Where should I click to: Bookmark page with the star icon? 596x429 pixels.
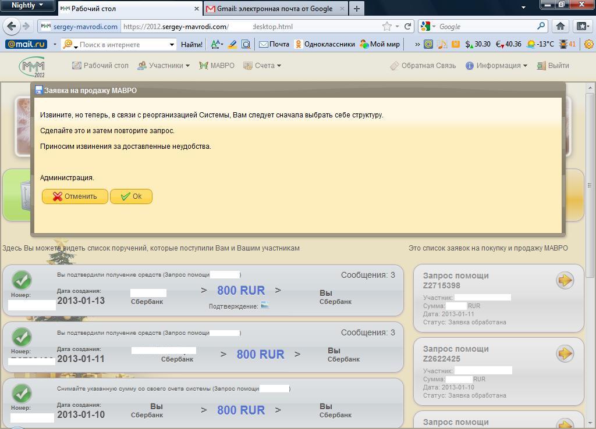[x=387, y=26]
